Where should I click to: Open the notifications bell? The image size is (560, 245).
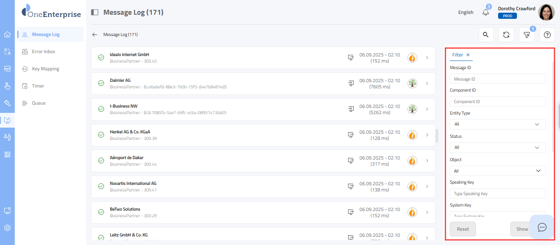coord(486,12)
